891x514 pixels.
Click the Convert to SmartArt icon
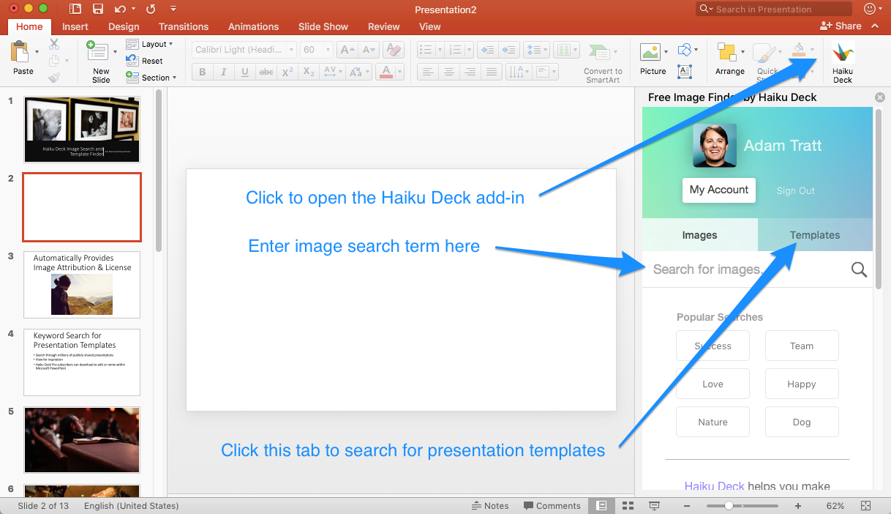602,53
